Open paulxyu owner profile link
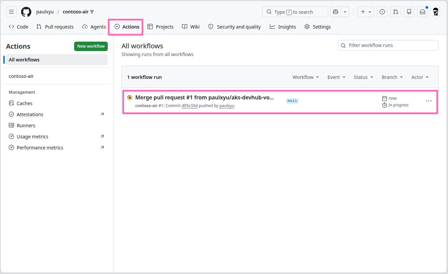The width and height of the screenshot is (448, 274). click(45, 12)
